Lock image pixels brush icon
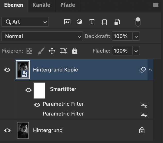The width and height of the screenshot is (163, 143). [41, 51]
